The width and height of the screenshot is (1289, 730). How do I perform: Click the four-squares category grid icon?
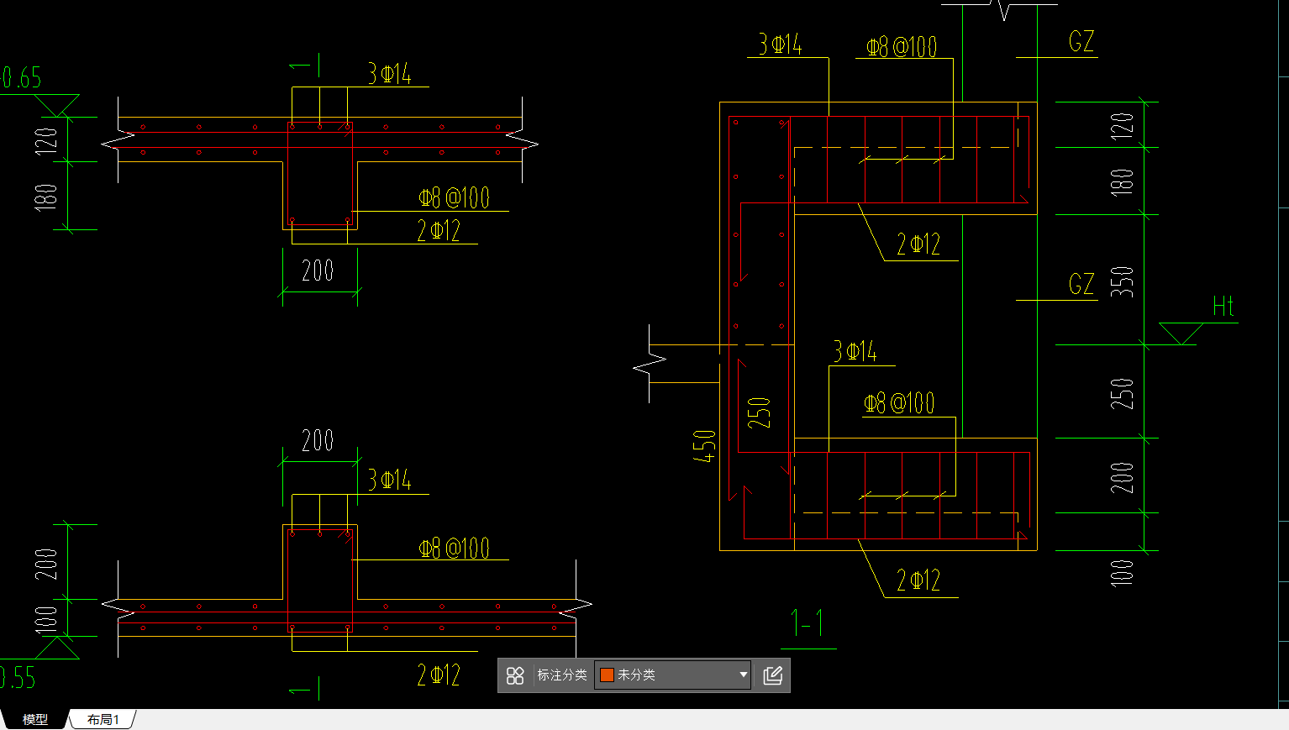(515, 675)
